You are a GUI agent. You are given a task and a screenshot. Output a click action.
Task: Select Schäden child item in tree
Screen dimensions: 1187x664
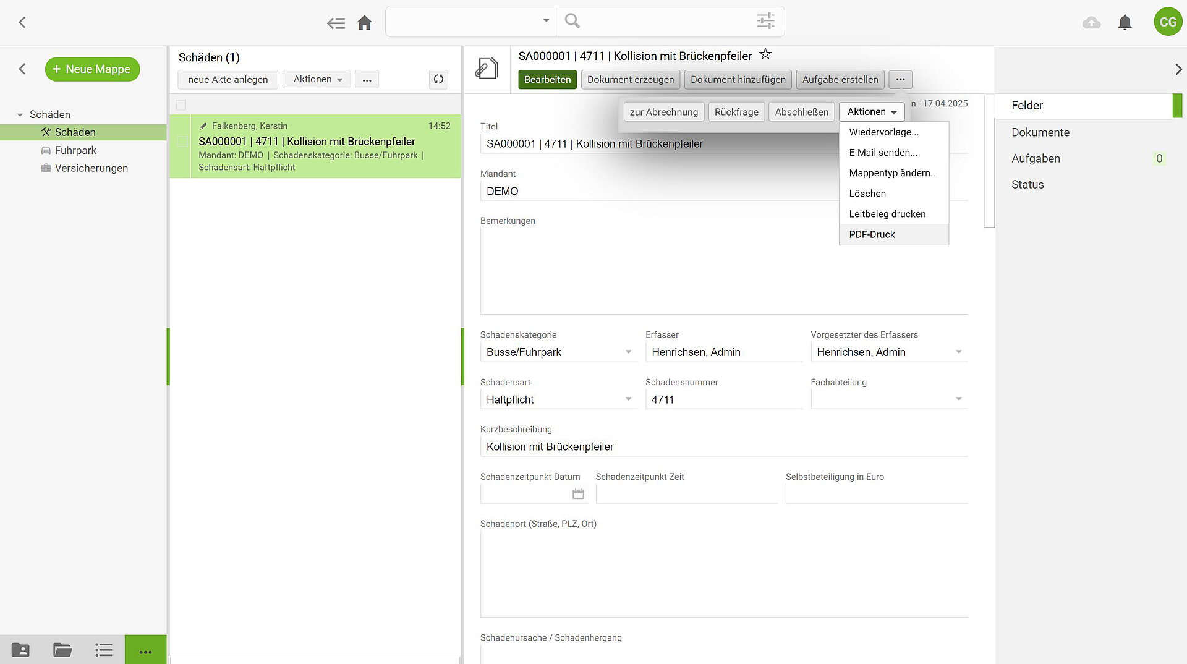83,132
